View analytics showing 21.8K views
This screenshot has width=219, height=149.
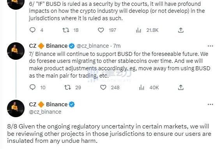pos(139,30)
